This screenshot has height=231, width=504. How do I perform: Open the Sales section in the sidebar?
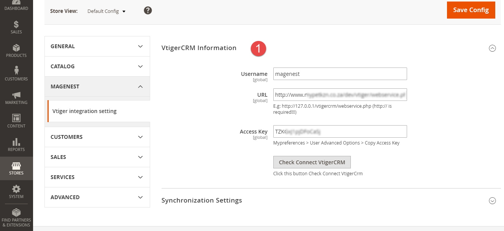point(16,28)
